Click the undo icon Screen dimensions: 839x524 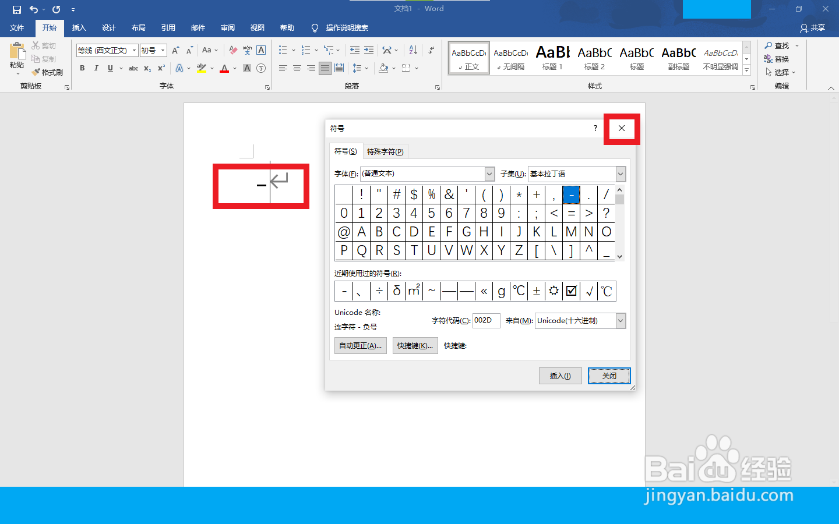point(34,9)
